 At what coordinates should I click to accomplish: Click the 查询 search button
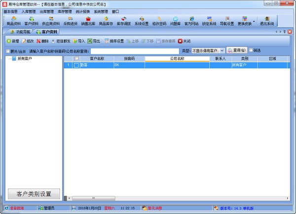[x=237, y=50]
